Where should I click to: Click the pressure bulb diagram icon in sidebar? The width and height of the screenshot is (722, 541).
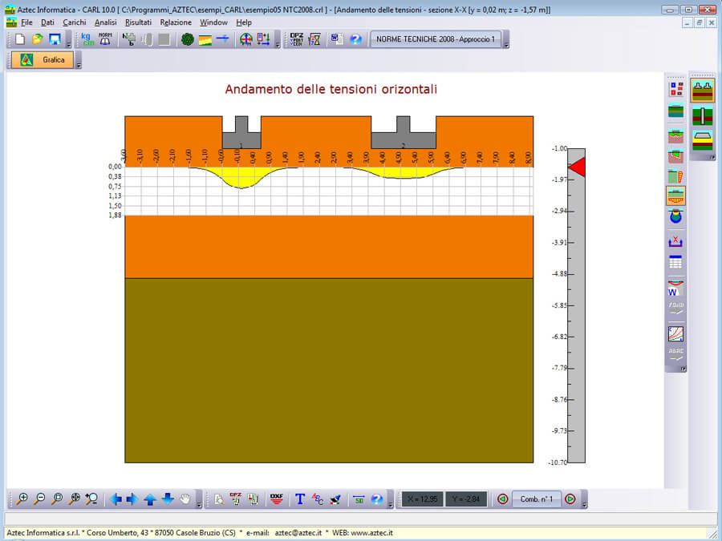click(675, 216)
